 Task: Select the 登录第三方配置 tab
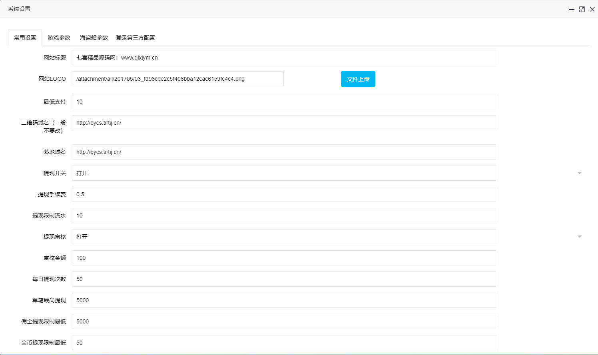[135, 37]
